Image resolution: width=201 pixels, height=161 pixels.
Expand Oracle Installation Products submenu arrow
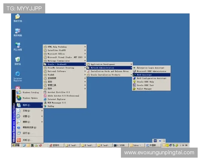click(x=131, y=75)
